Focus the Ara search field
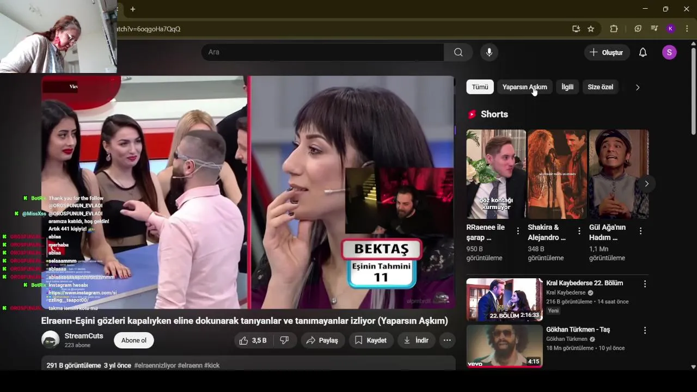The width and height of the screenshot is (697, 392). [323, 52]
